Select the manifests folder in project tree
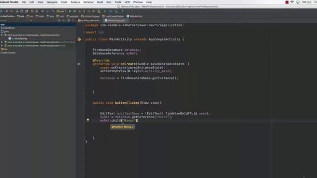The image size is (317, 178). 8,28
